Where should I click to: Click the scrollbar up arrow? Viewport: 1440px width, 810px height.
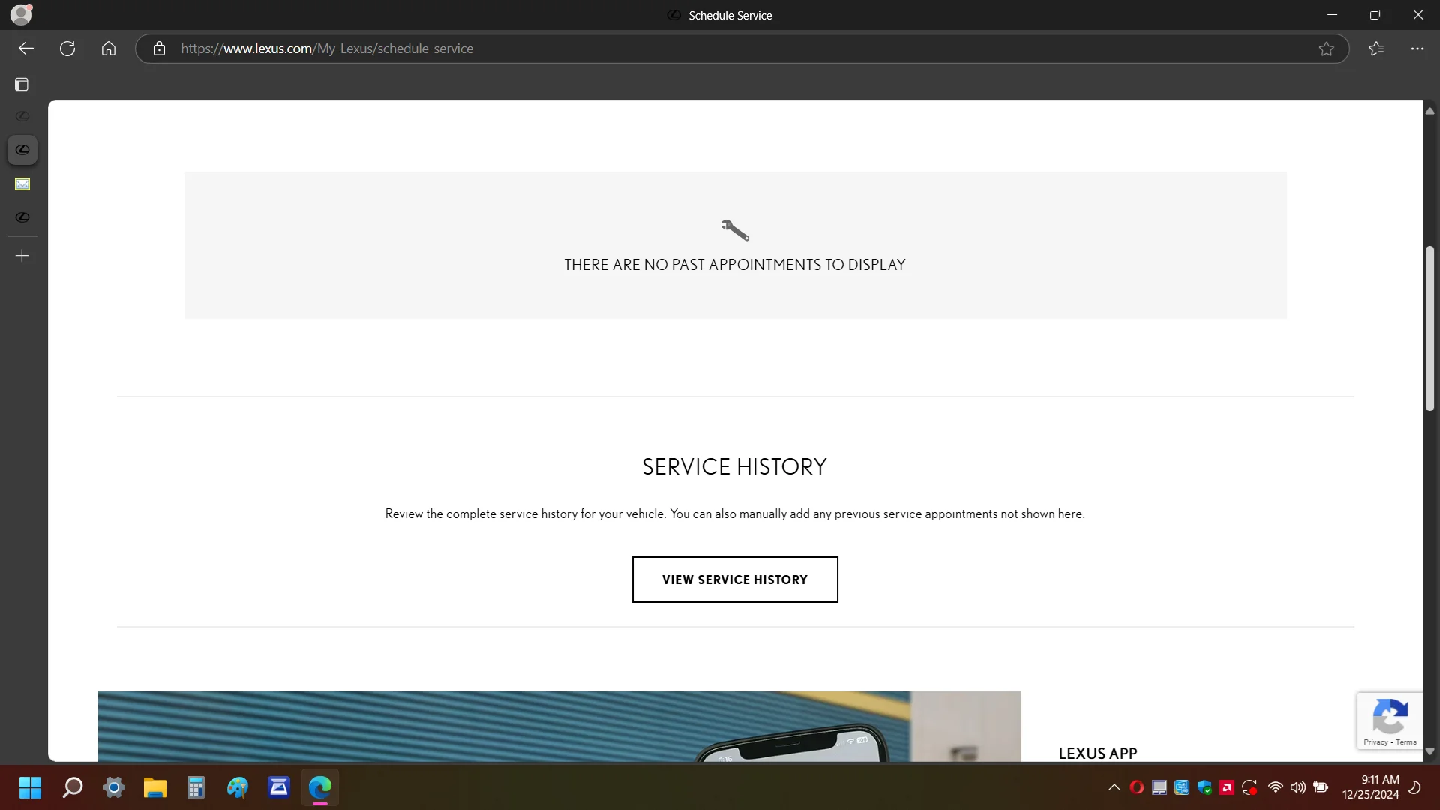(1430, 111)
